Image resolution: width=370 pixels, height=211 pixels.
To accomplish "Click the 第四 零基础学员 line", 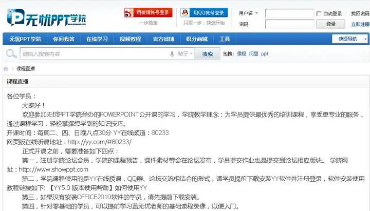I will coord(131,206).
